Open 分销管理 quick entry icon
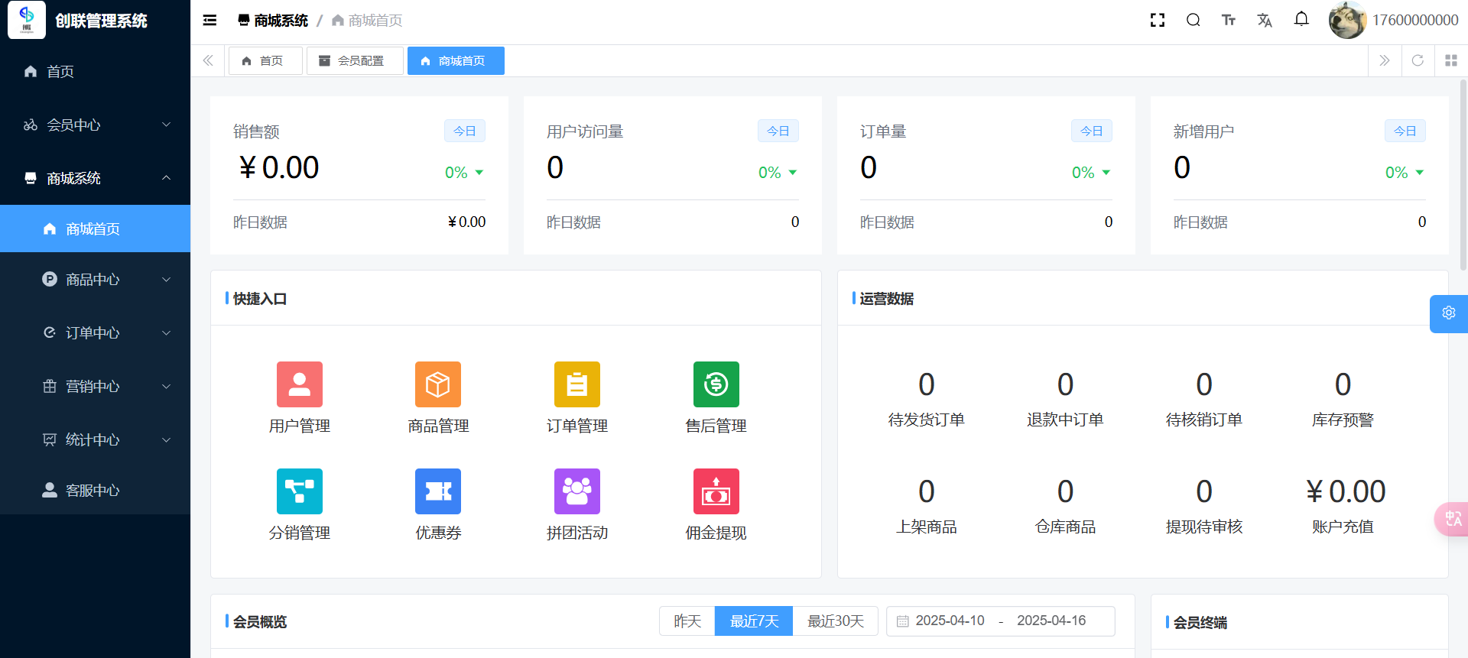1468x658 pixels. point(300,491)
